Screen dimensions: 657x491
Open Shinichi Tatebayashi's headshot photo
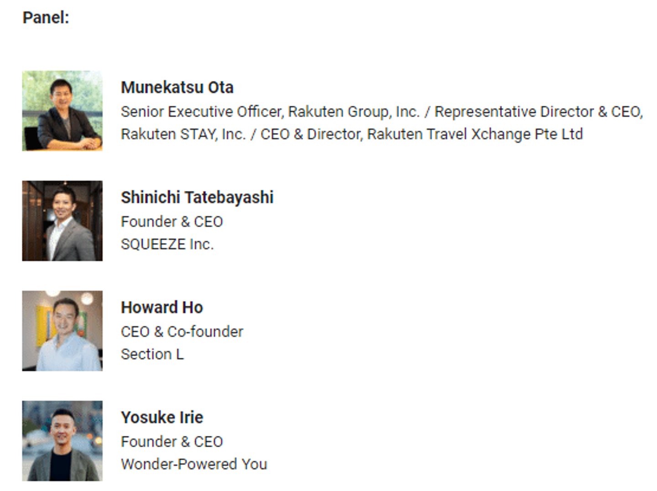point(62,221)
